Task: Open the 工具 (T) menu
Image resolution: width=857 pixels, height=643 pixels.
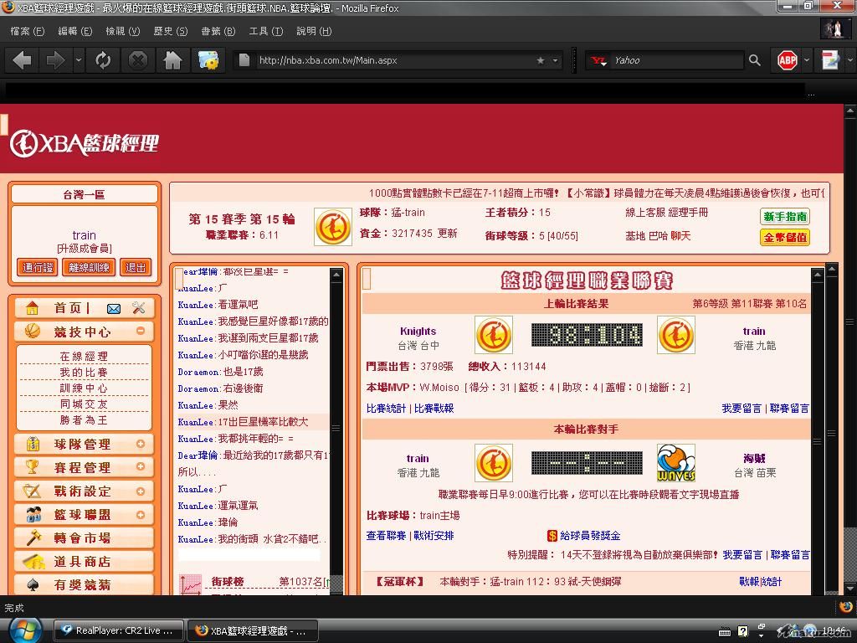Action: pos(267,31)
